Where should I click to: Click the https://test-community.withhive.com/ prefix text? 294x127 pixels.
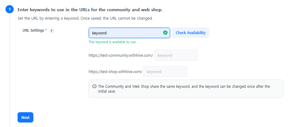[x=121, y=56]
